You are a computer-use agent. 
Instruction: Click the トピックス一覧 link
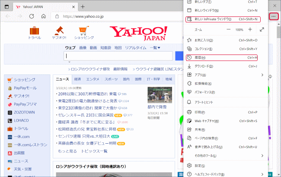click(94, 151)
